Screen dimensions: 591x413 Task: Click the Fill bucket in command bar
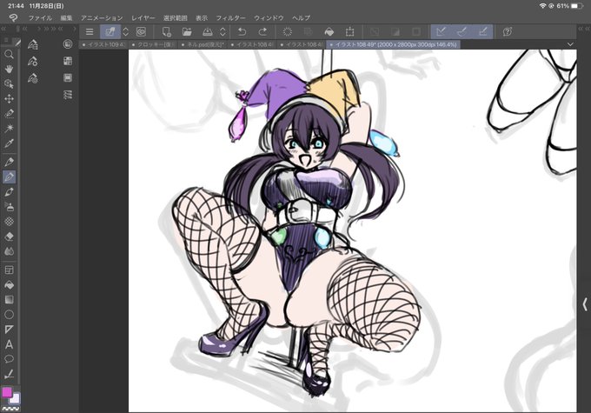pyautogui.click(x=329, y=31)
